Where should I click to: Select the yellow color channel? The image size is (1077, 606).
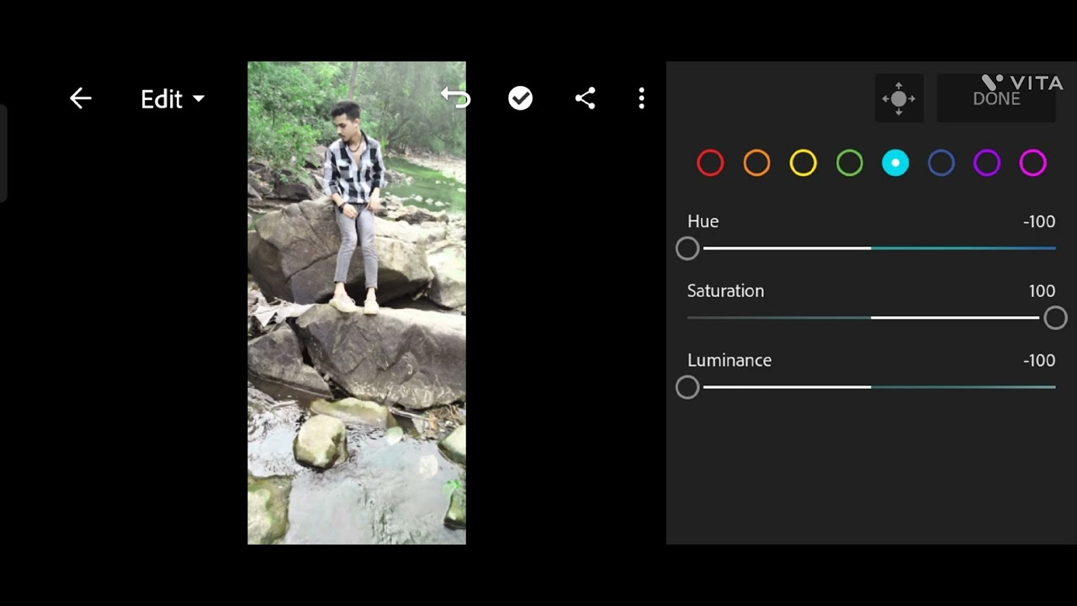coord(803,162)
